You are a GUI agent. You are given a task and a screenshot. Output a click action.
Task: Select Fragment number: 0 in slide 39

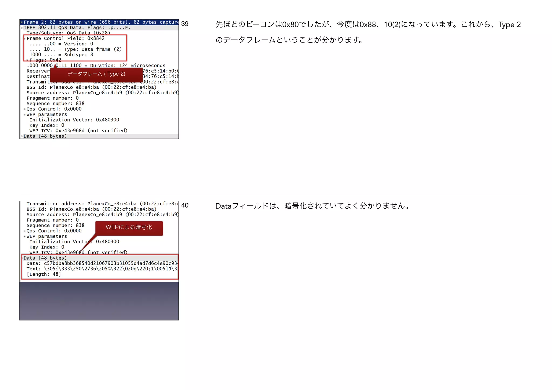point(53,98)
